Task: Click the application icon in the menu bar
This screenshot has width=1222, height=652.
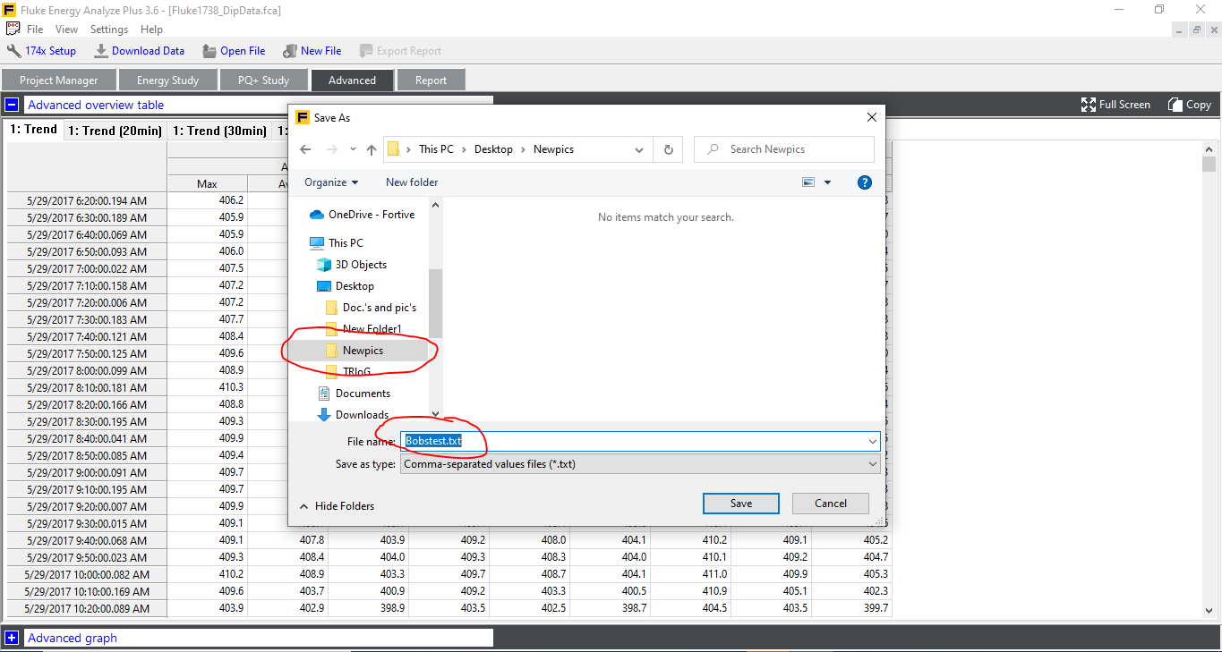Action: tap(12, 30)
